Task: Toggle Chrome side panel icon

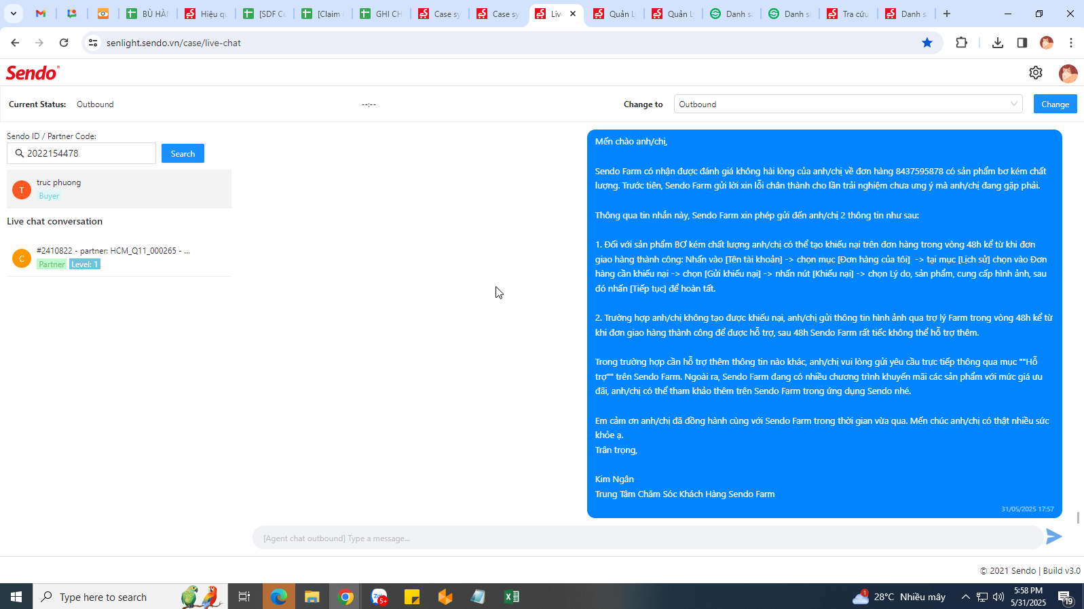Action: [x=1022, y=43]
